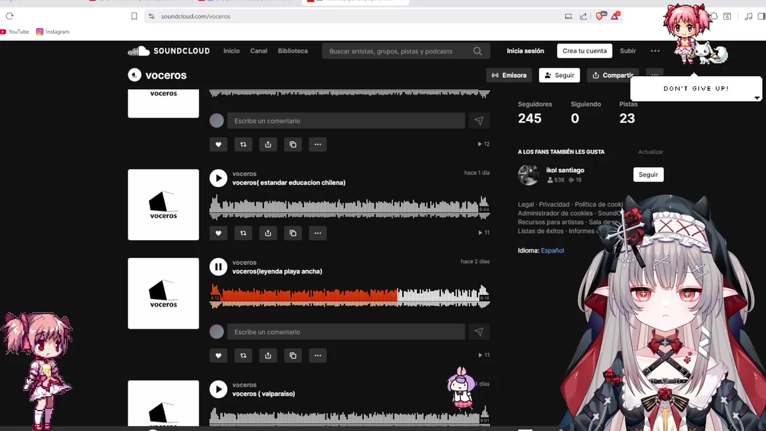Open more options for the top track

tap(318, 144)
